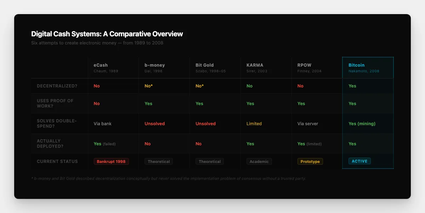The height and width of the screenshot is (213, 425).
Task: Click Bit Gold's "No*" in the Decentralized row
Action: (200, 86)
